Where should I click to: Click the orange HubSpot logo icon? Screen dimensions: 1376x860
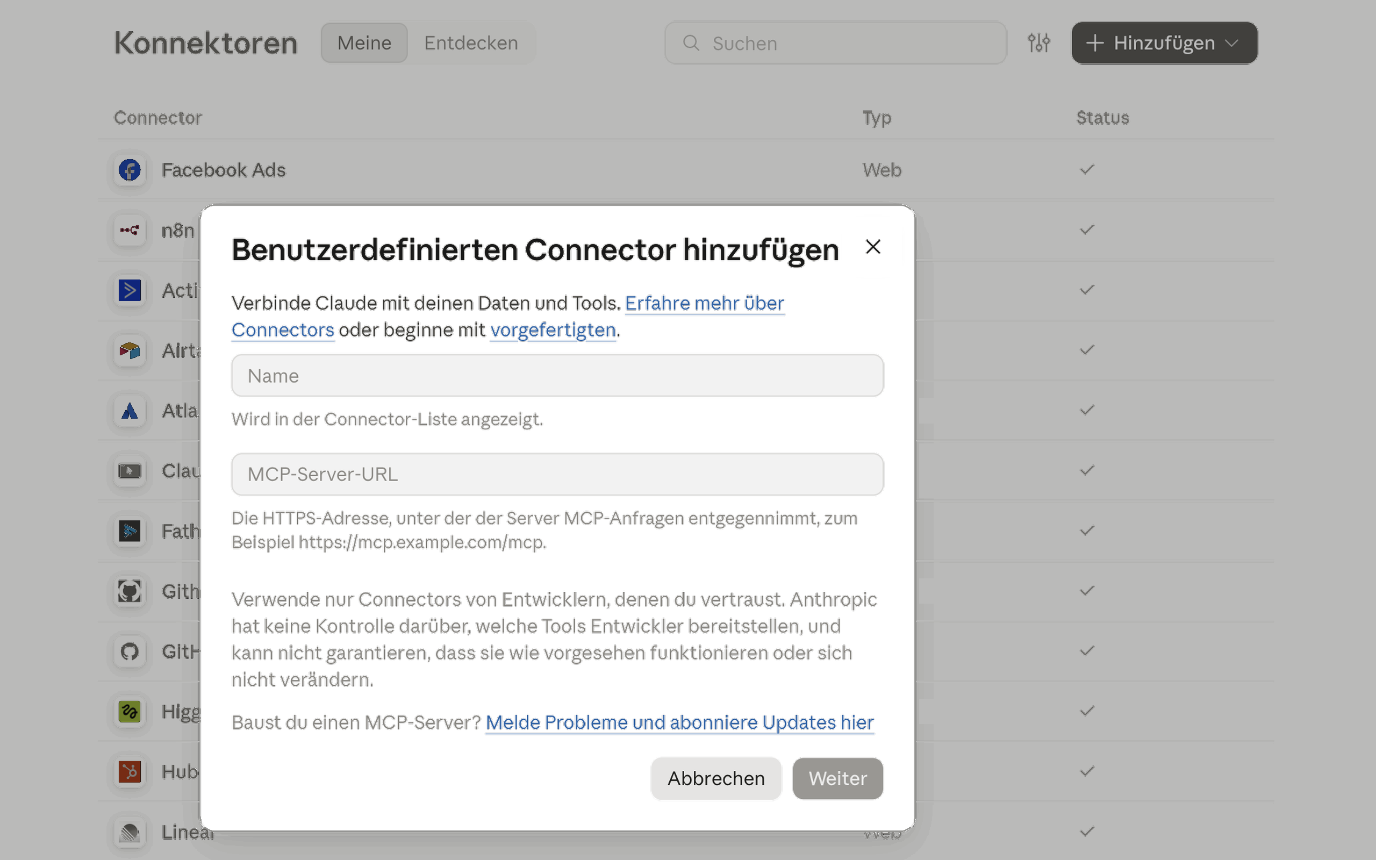point(130,772)
